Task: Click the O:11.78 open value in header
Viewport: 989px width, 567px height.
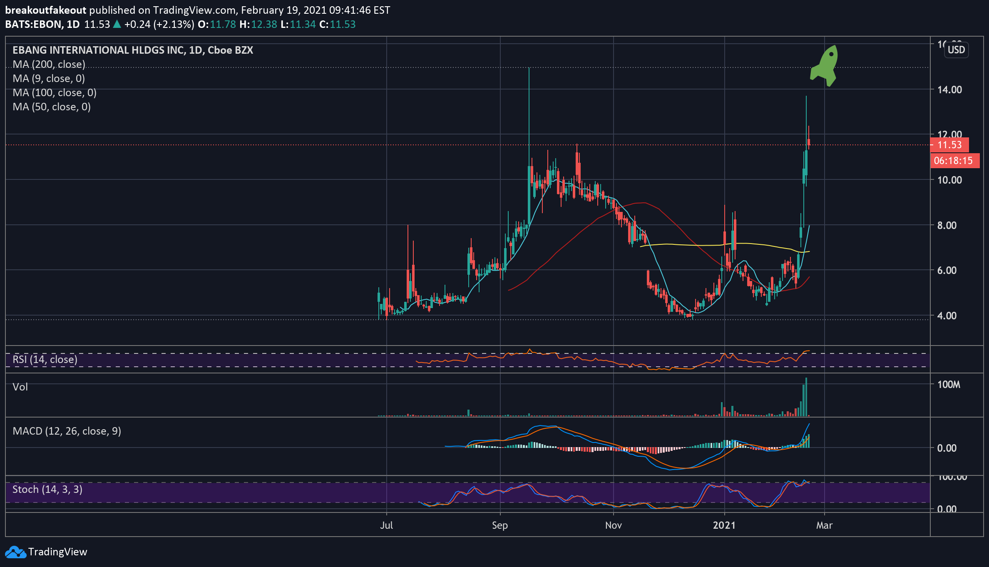Action: 217,25
